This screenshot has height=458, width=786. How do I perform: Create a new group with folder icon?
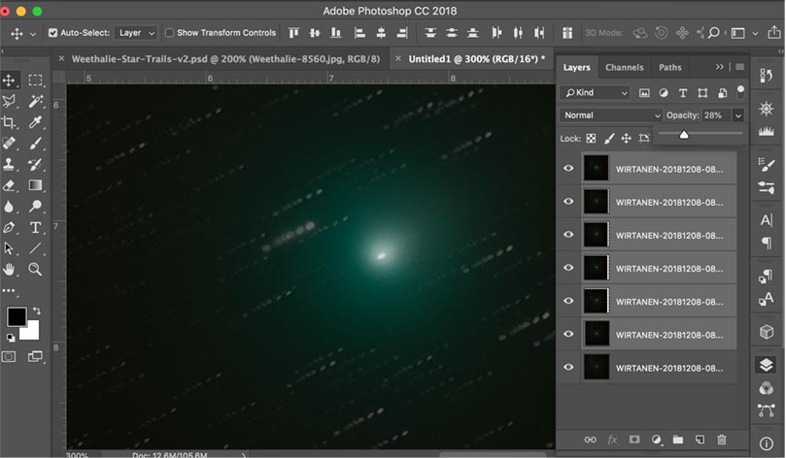[678, 440]
